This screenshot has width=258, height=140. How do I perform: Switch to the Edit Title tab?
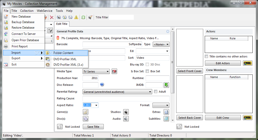pyautogui.click(x=62, y=24)
